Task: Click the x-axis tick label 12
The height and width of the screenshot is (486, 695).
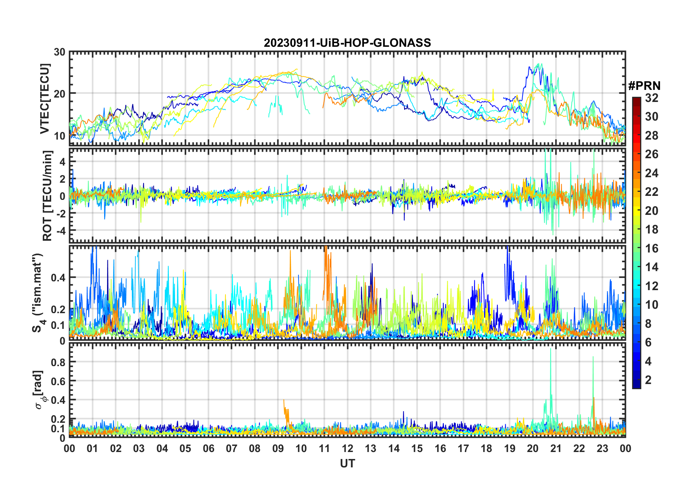Action: click(347, 448)
